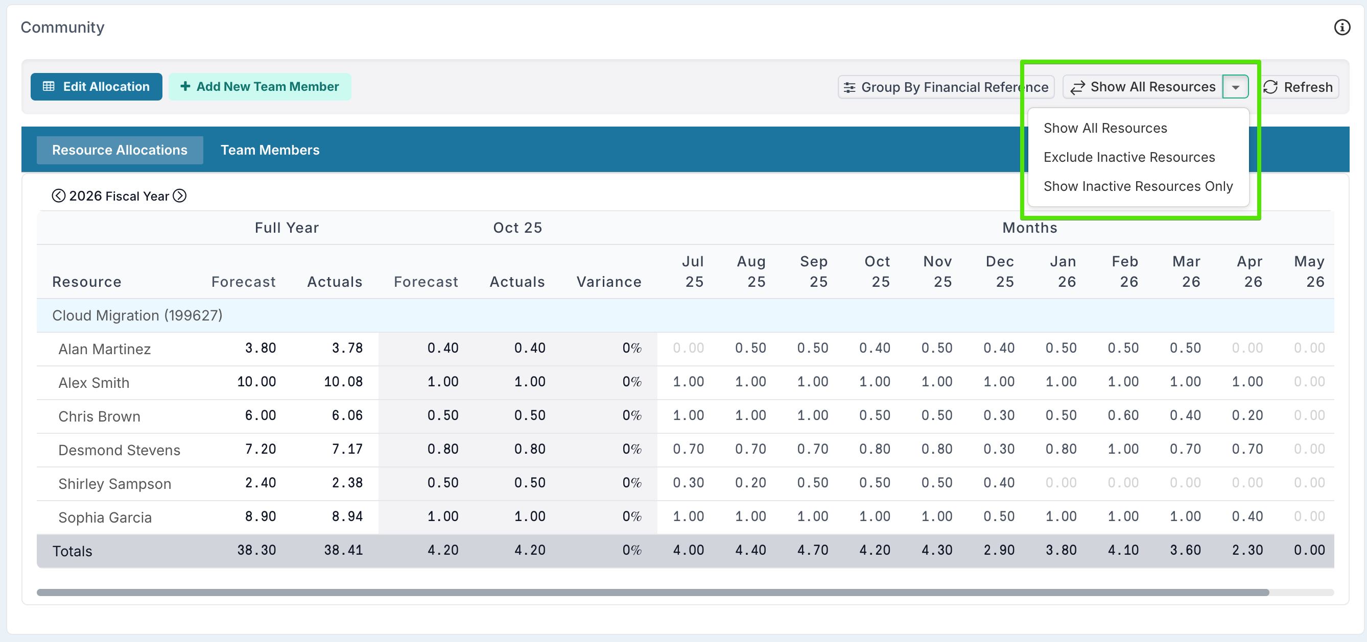Click the plus icon on Add New Team Member
This screenshot has width=1367, height=642.
(x=185, y=86)
